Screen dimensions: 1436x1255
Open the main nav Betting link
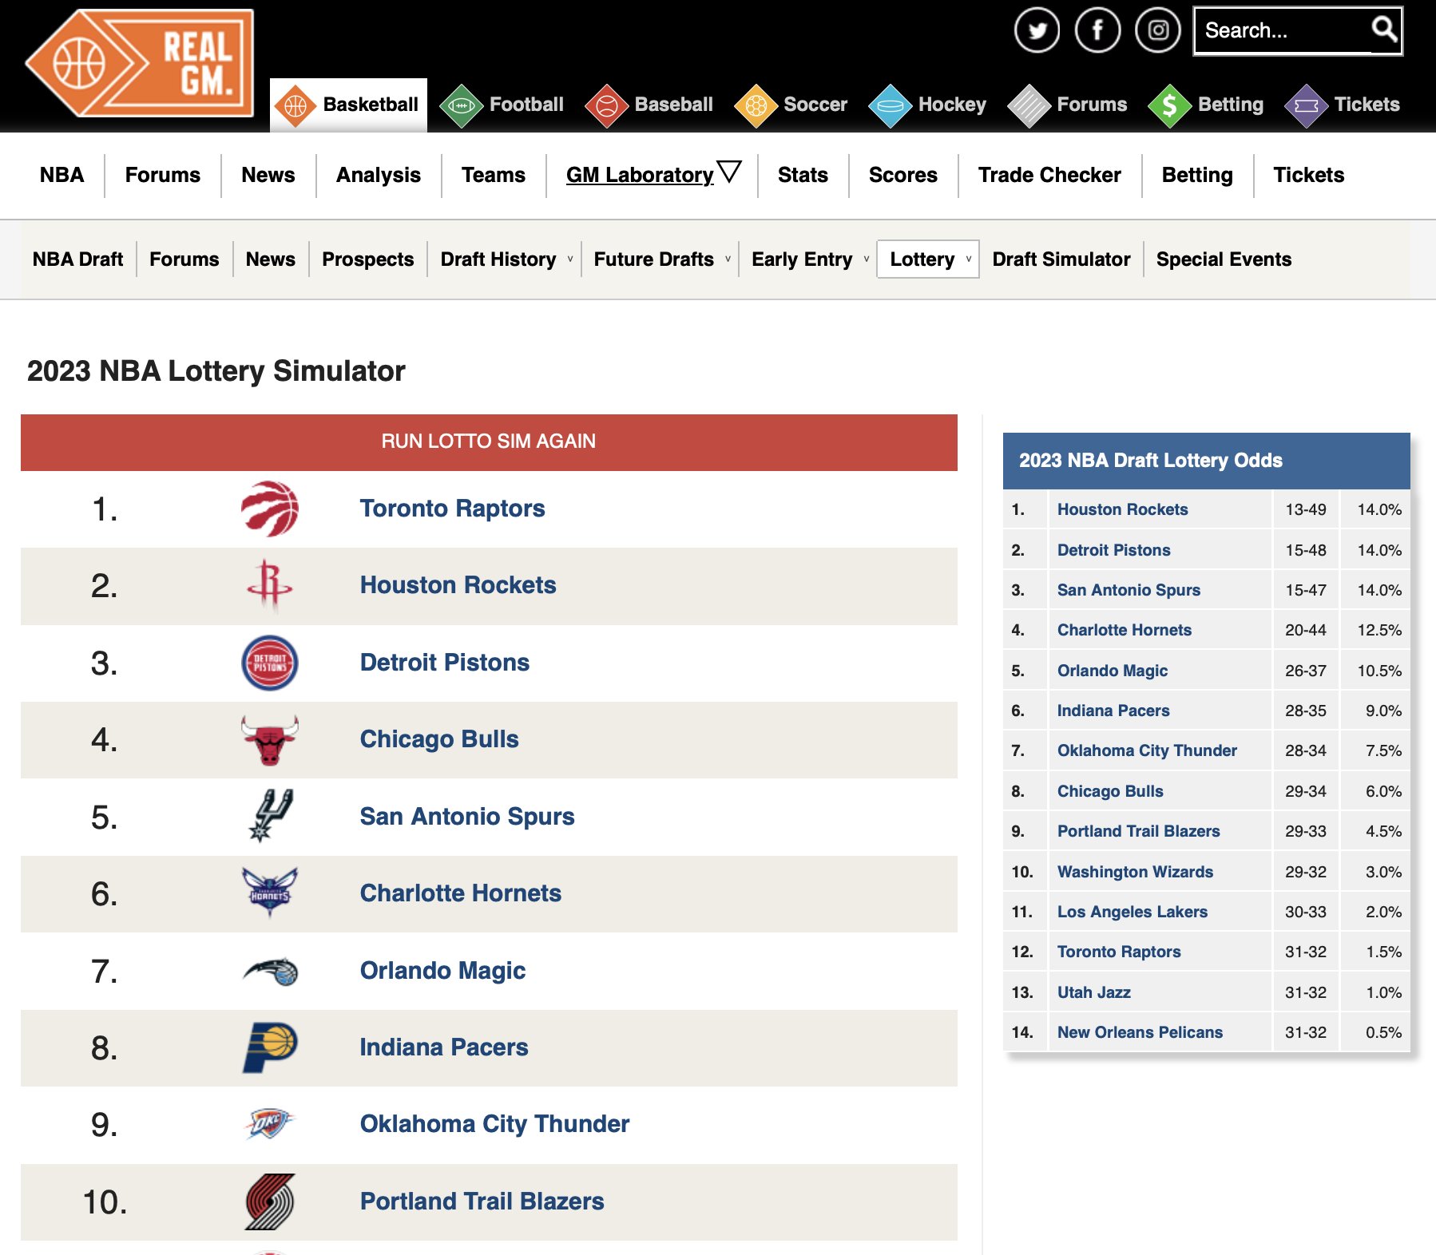click(x=1197, y=175)
